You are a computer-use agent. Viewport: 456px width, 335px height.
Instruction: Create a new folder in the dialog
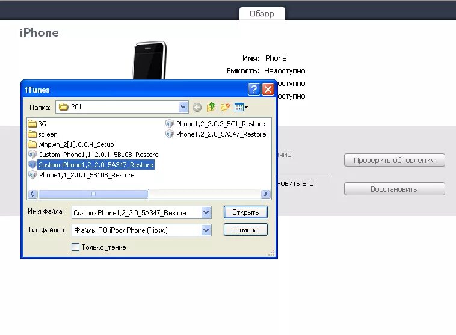[225, 107]
